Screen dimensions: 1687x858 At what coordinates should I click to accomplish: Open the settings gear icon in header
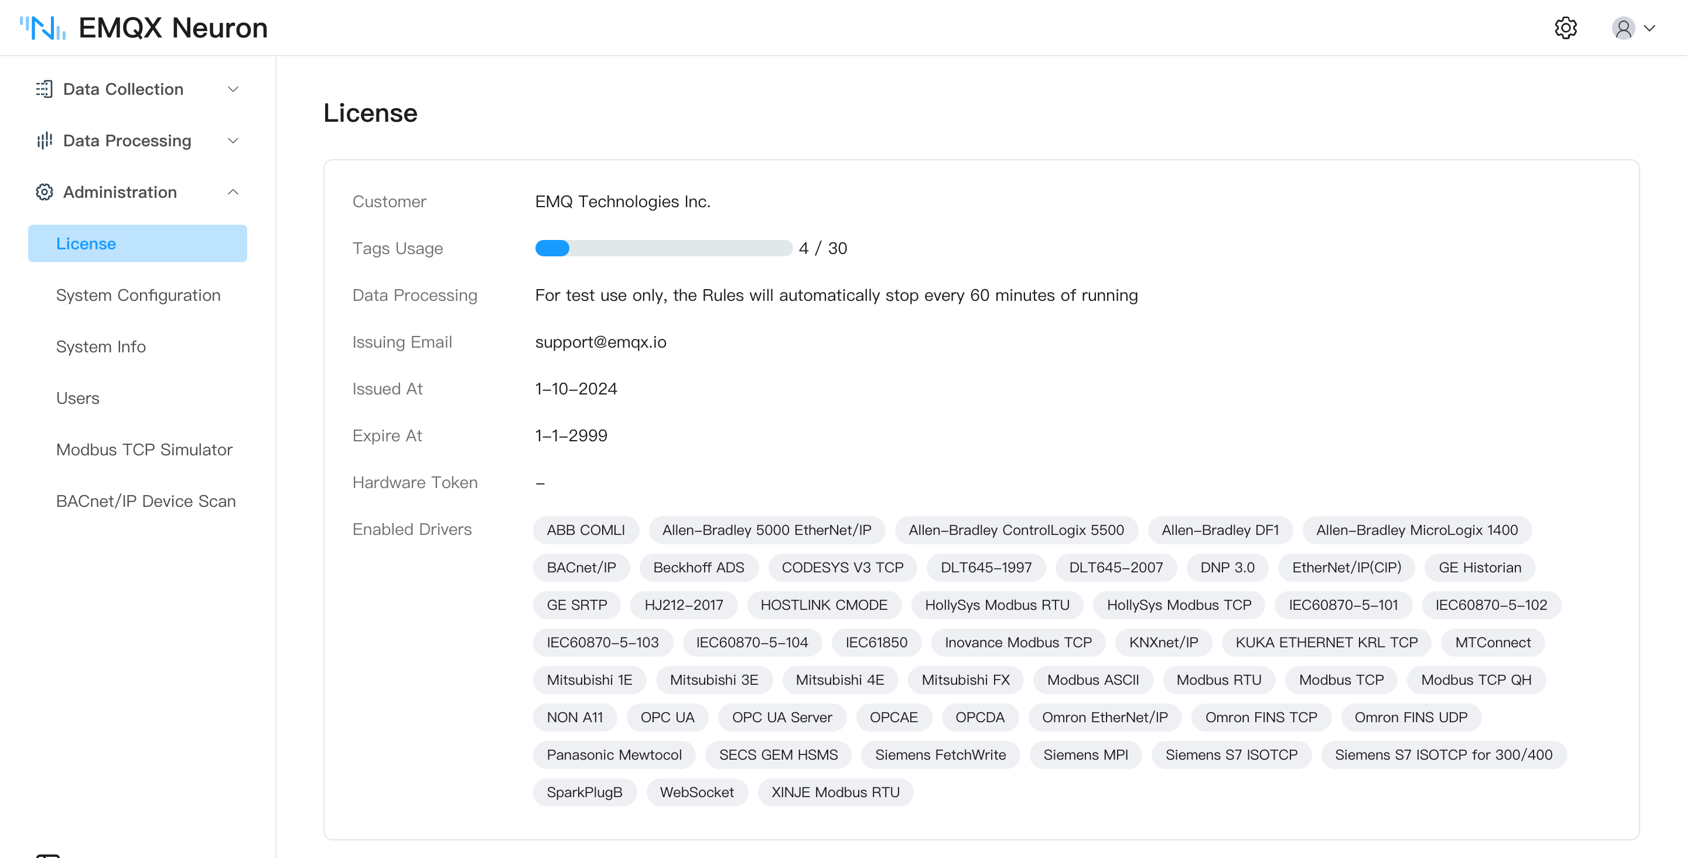tap(1566, 28)
